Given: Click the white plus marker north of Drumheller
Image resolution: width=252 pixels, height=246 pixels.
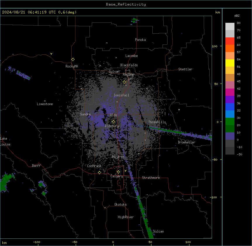Looking at the screenshot, I should [179, 110].
